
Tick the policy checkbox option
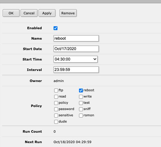click(56, 103)
